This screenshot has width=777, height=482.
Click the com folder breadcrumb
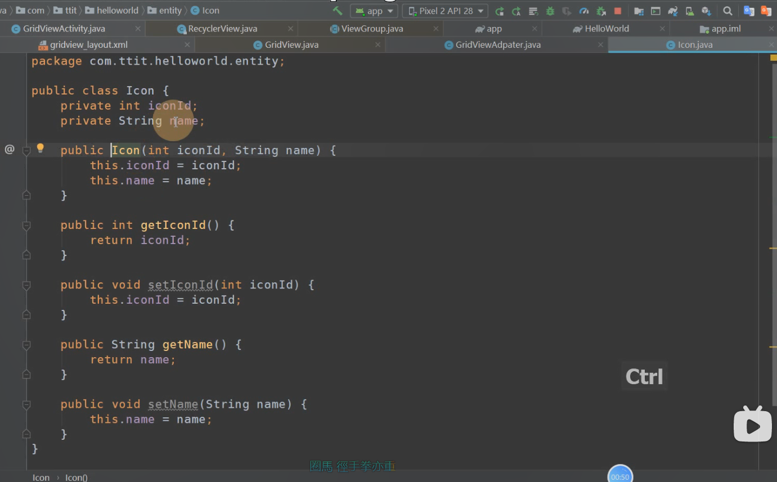tap(30, 10)
